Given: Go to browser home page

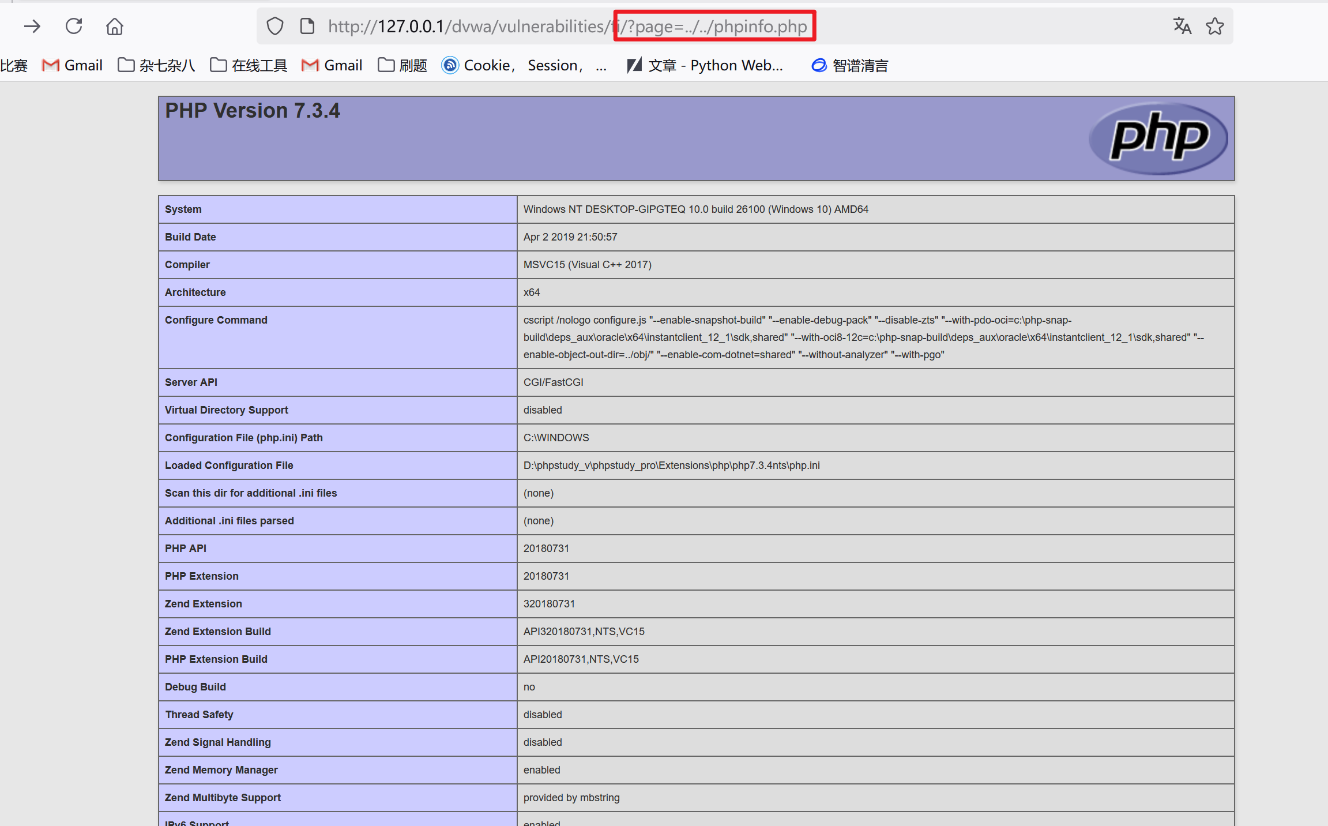Looking at the screenshot, I should [115, 26].
